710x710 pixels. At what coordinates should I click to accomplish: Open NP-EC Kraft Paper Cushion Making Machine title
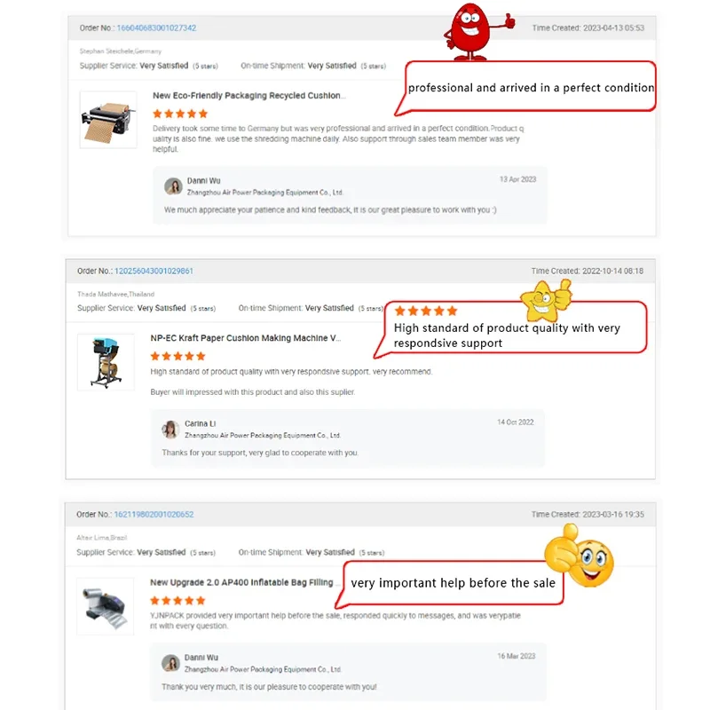pos(246,338)
